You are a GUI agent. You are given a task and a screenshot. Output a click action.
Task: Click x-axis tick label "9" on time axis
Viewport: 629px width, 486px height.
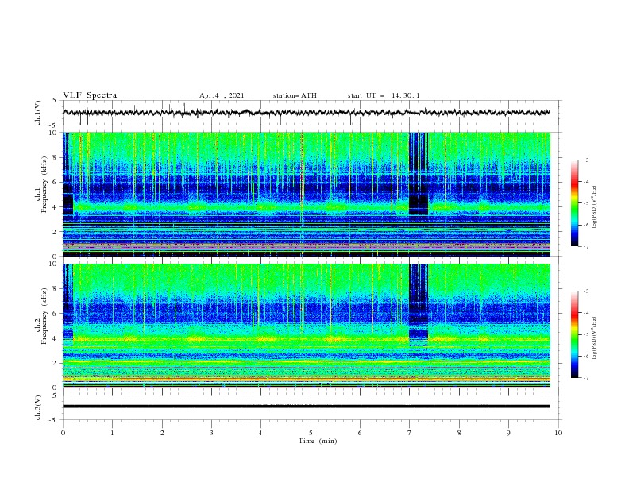click(x=508, y=433)
